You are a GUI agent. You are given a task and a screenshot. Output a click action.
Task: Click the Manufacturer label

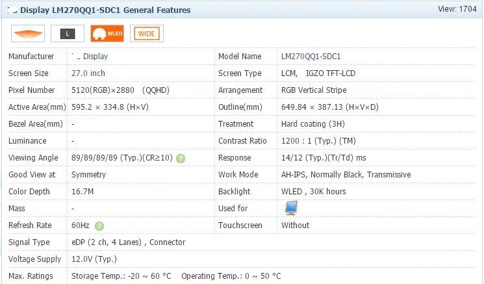(31, 57)
